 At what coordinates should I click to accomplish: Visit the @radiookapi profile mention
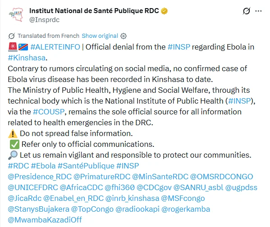[x=137, y=209]
